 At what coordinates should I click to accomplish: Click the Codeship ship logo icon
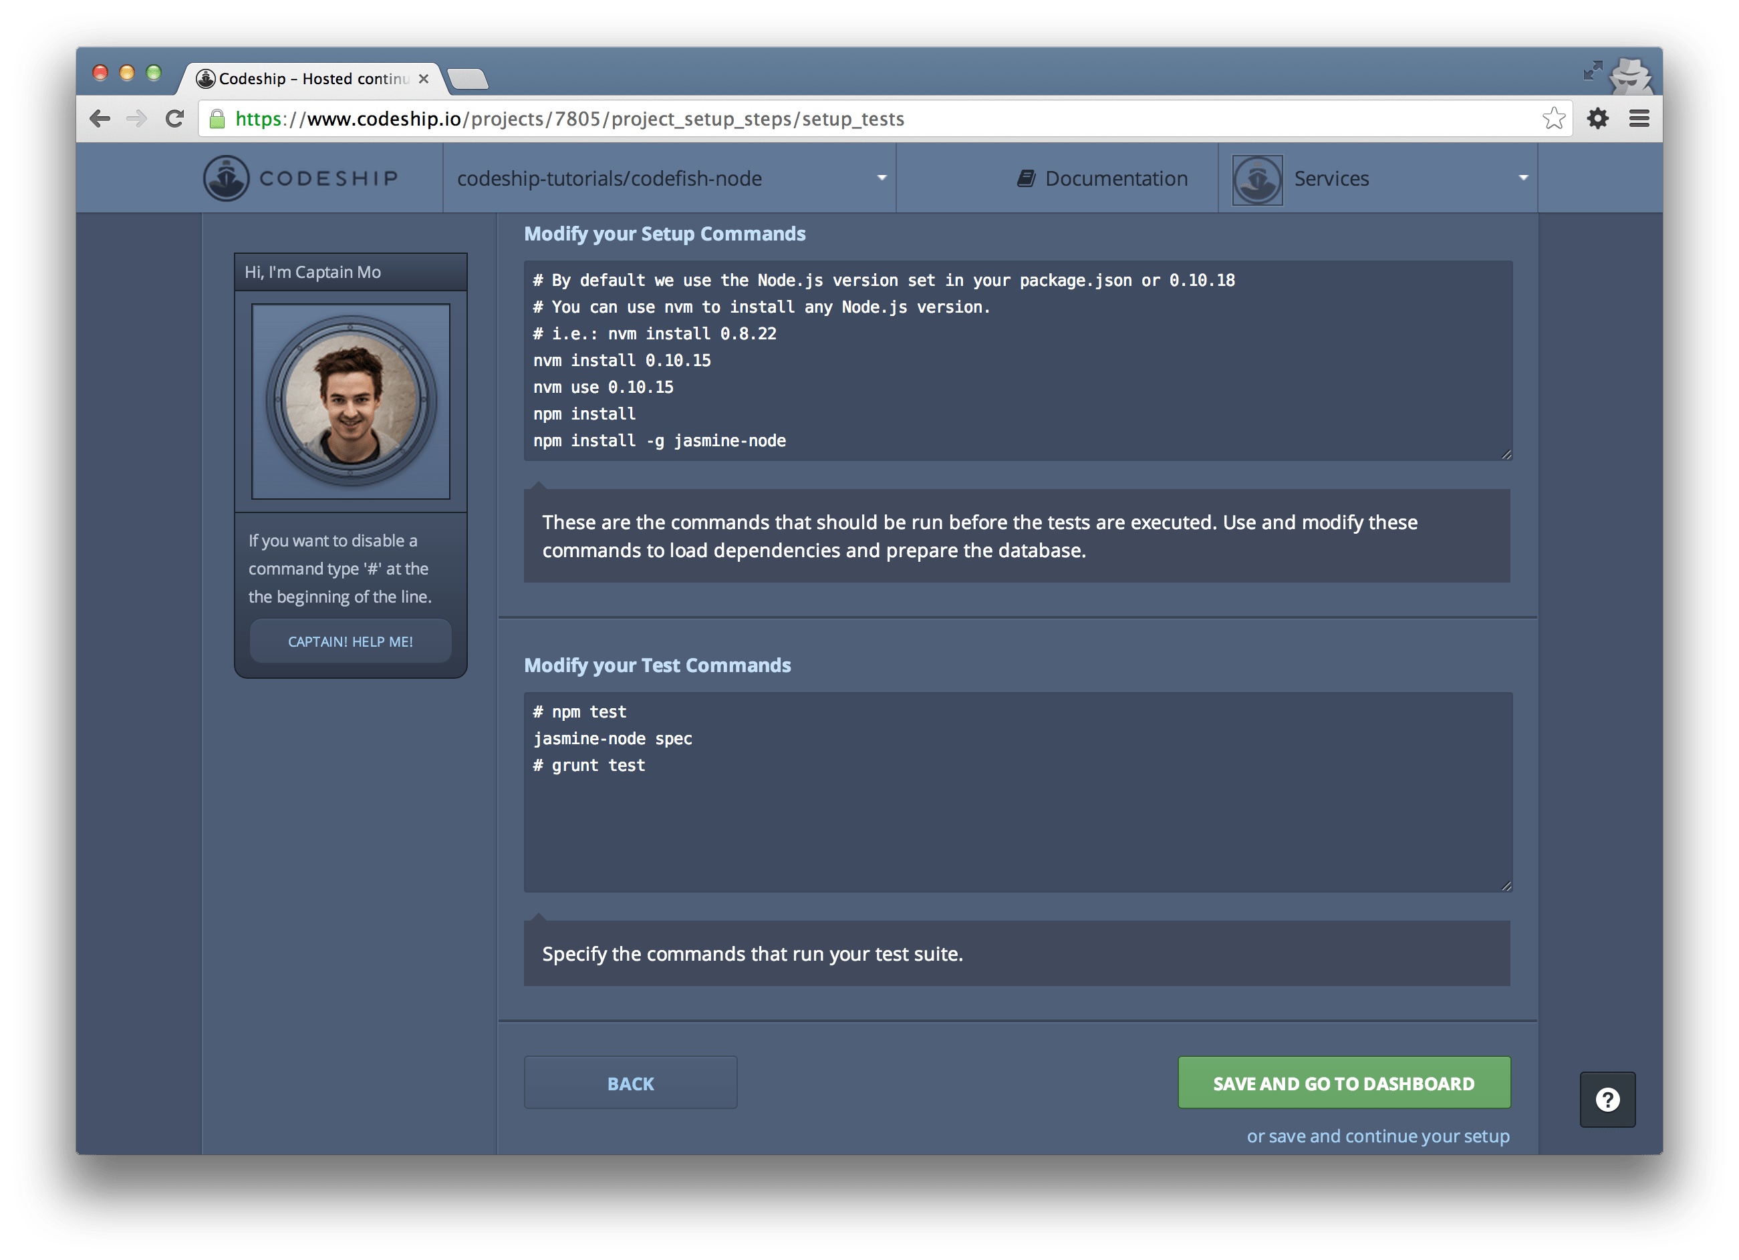point(225,178)
